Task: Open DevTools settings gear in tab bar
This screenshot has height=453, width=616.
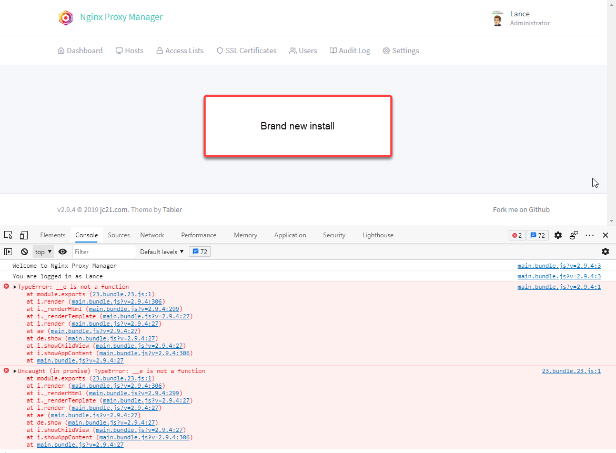Action: coord(558,235)
